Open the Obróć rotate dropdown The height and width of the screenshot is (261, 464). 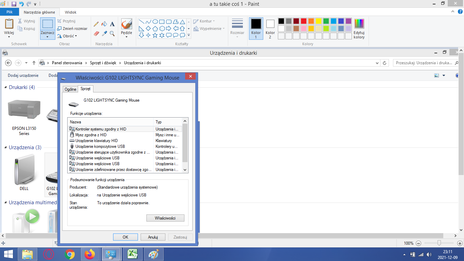(67, 36)
